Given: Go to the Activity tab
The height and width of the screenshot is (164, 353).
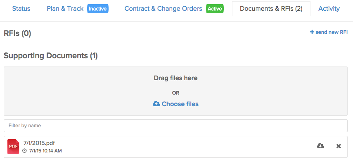Looking at the screenshot, I should 329,9.
